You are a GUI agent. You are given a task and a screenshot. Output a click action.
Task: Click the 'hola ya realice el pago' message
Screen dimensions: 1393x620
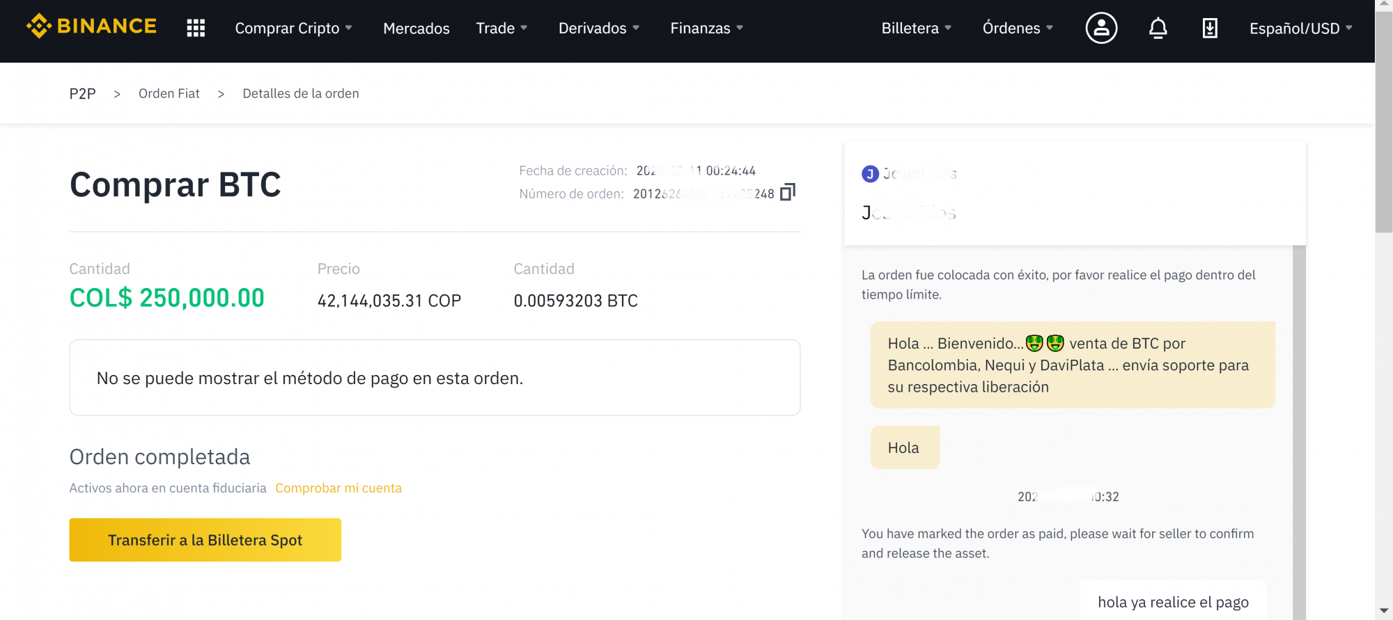[1174, 602]
